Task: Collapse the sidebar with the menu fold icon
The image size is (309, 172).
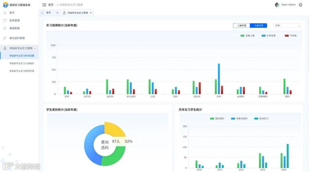Action: [x=44, y=5]
